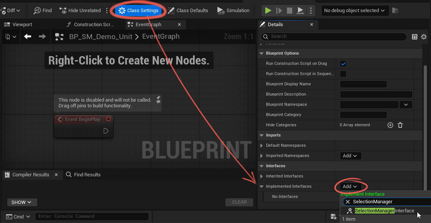
Task: Click the Details search field
Action: click(334, 36)
